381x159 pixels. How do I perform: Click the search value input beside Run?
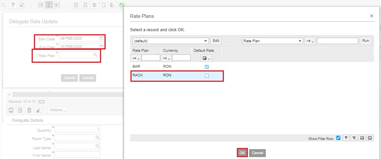pos(337,41)
